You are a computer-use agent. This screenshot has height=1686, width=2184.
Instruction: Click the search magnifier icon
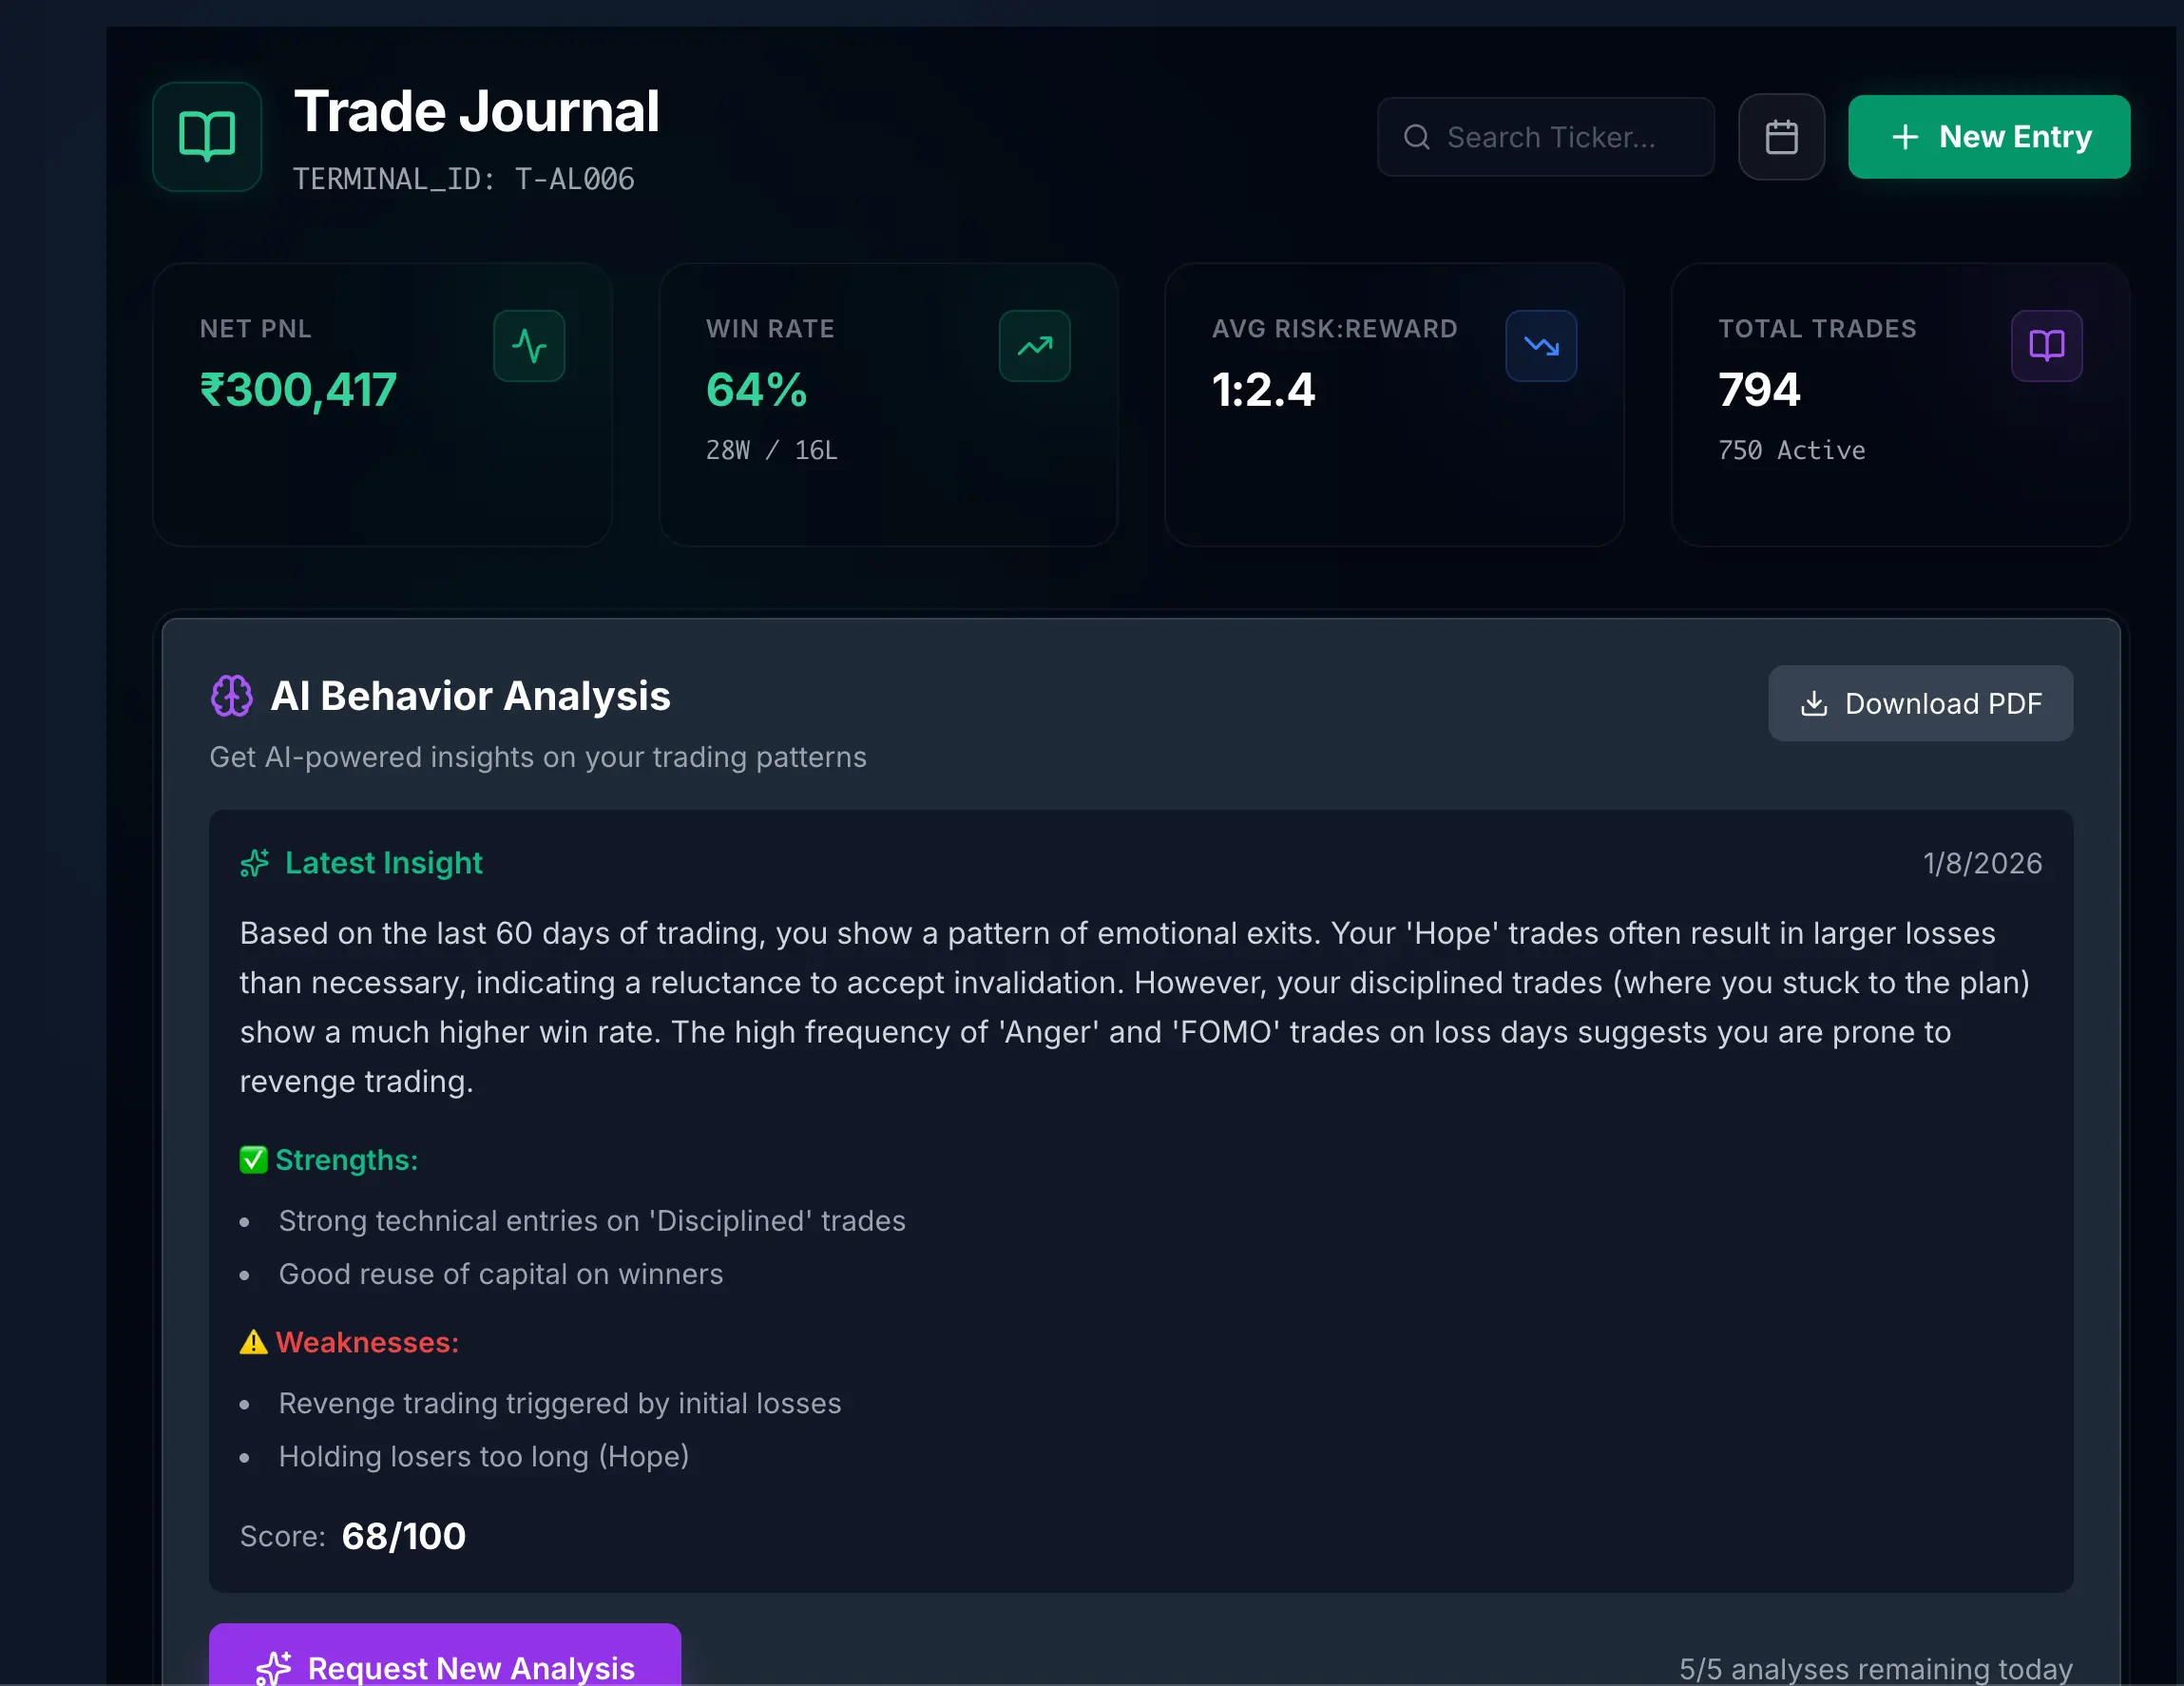click(1417, 136)
